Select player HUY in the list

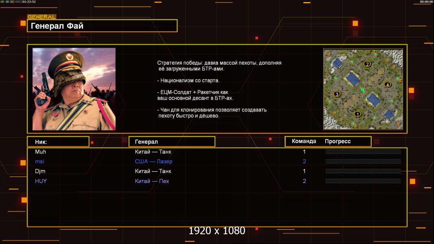coord(41,181)
